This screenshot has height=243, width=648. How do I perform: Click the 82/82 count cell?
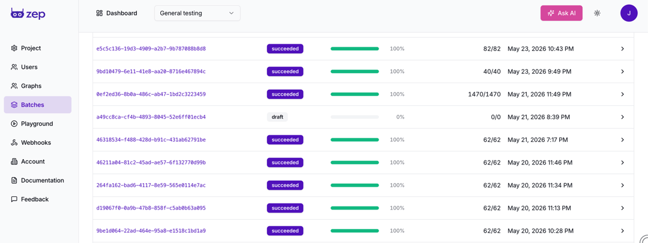click(492, 48)
